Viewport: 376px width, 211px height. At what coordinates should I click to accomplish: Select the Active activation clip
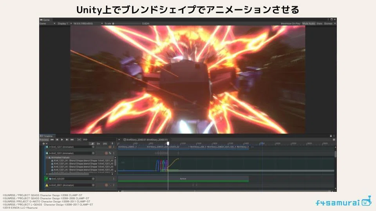tap(183, 179)
